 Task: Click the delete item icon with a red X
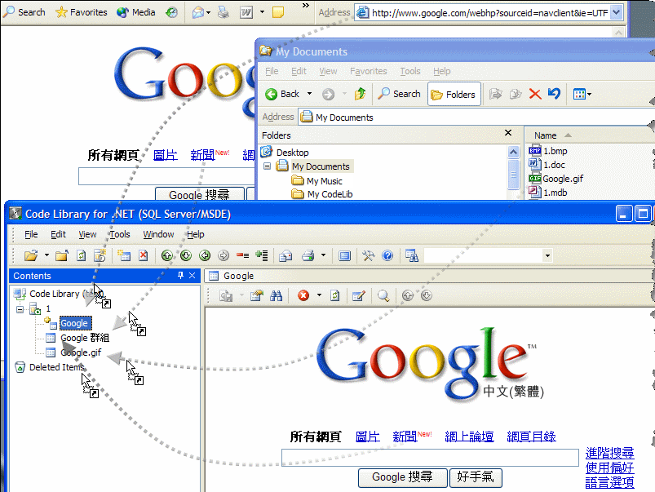pos(144,255)
